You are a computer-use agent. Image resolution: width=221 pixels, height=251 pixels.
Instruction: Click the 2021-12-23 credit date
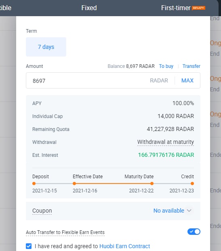pos(182,191)
